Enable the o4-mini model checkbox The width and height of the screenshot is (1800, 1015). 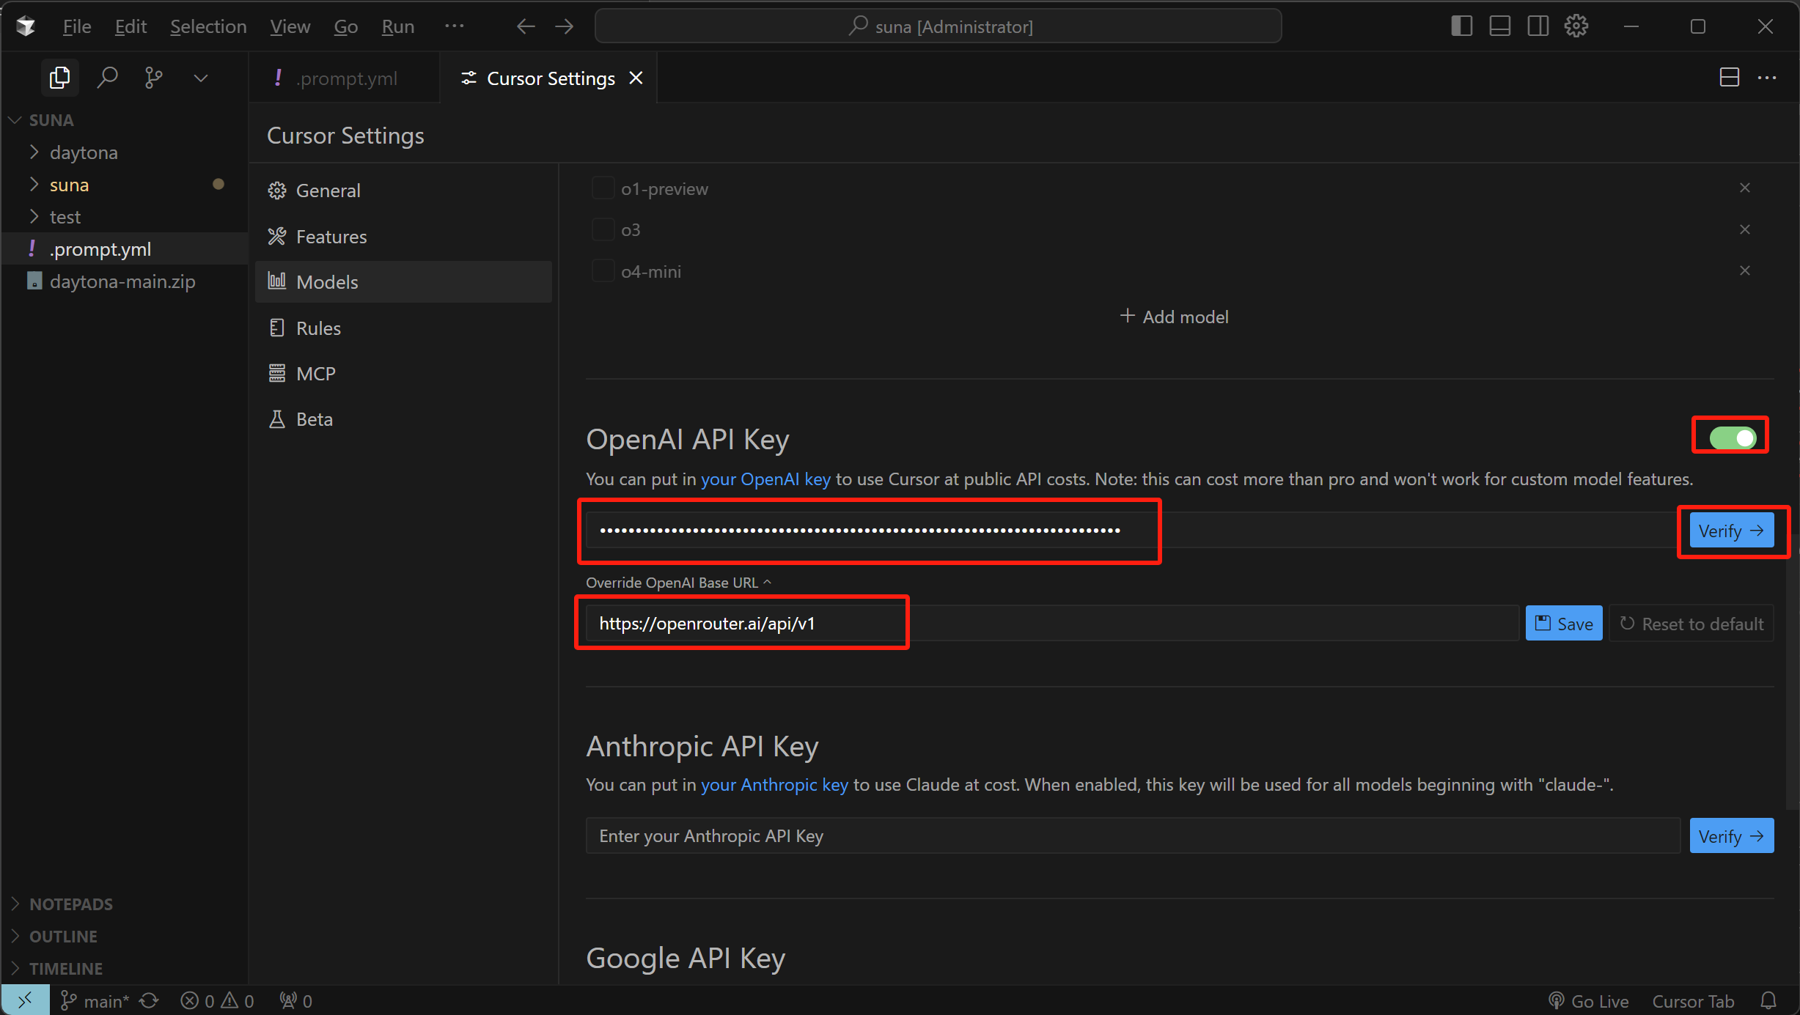click(603, 271)
